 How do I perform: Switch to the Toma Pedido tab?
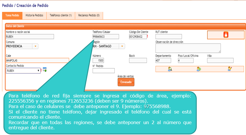tap(12, 15)
